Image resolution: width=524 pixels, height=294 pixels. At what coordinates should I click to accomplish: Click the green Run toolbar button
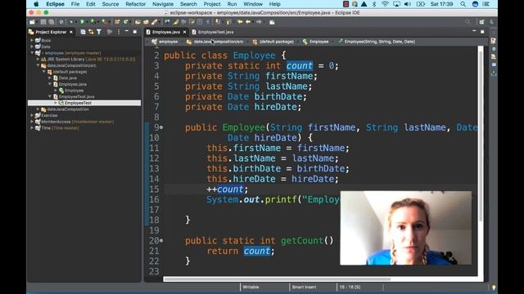tap(82, 22)
